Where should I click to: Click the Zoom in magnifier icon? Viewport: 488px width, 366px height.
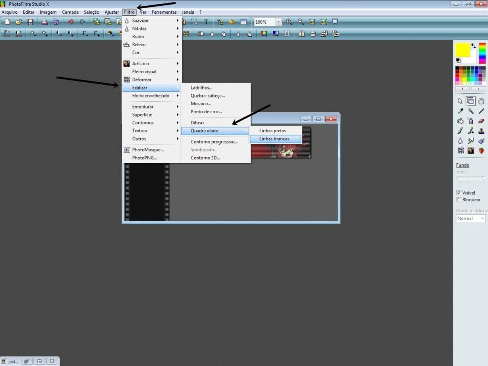click(289, 21)
